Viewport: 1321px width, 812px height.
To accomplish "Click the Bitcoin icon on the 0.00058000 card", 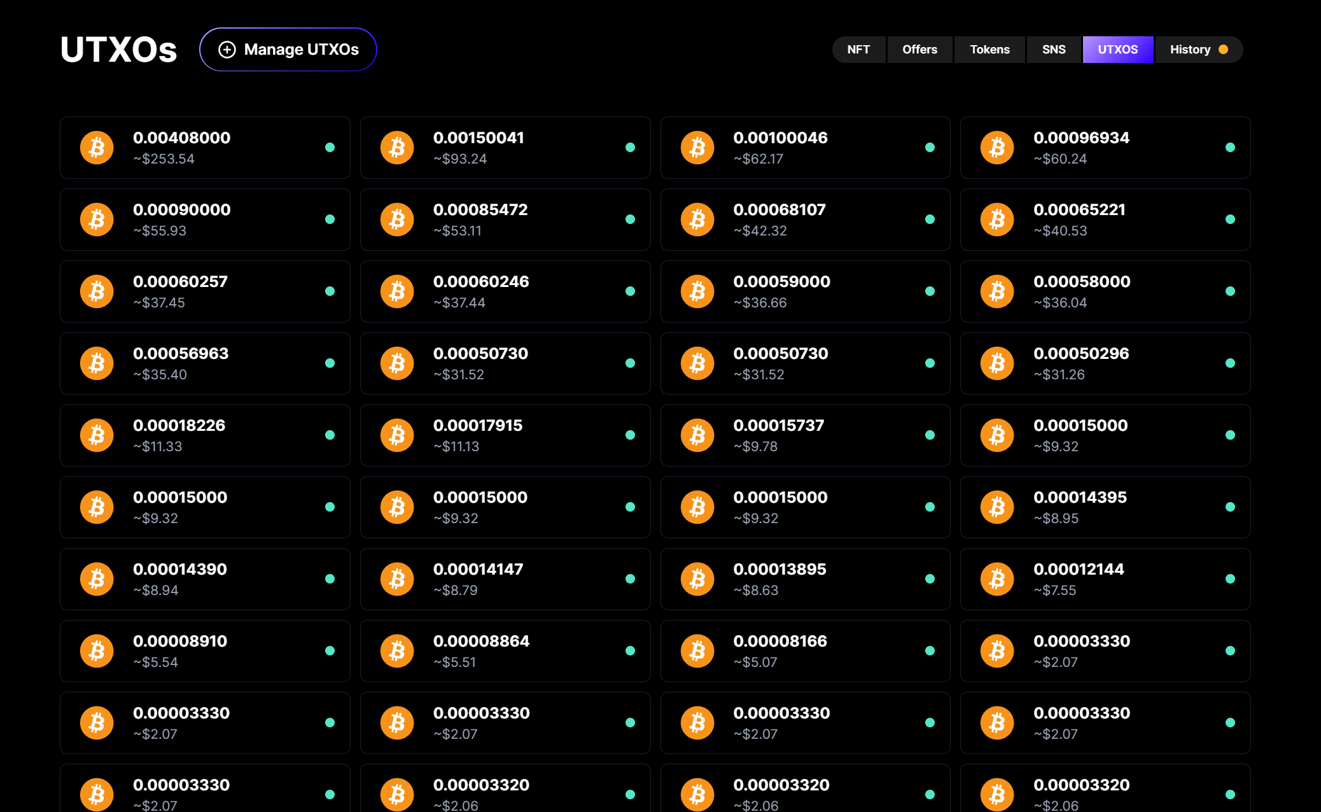I will tap(997, 291).
